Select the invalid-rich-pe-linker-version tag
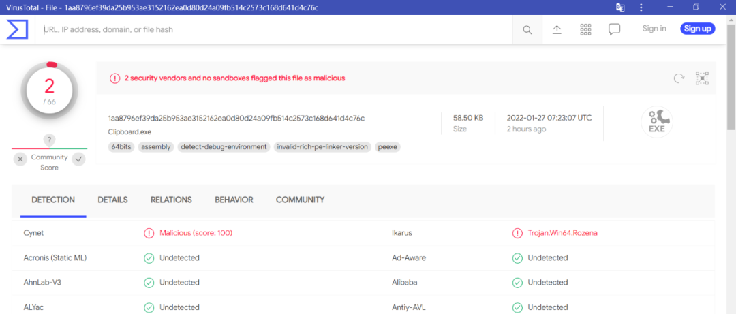 pyautogui.click(x=322, y=147)
